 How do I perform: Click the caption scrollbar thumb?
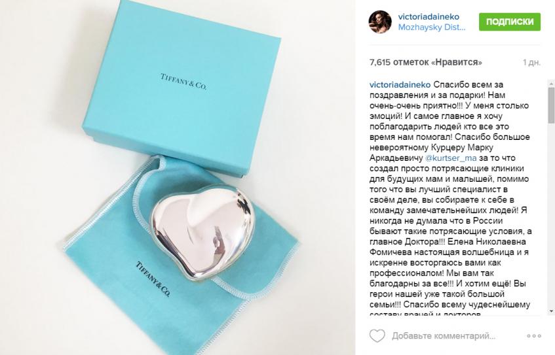pyautogui.click(x=552, y=105)
